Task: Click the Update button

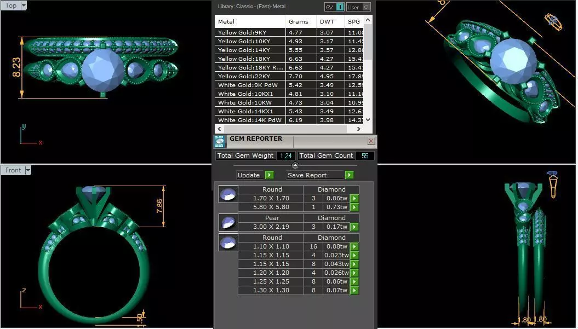Action: click(x=251, y=175)
